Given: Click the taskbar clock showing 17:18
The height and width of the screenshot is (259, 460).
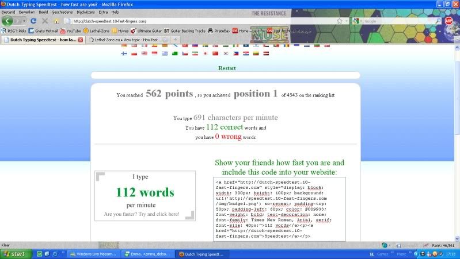Looking at the screenshot, I should click(x=451, y=254).
